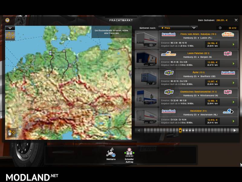Viewport: 242px width, 182px height.
Task: Accept the Lublin job green arrow
Action: coord(233,44)
